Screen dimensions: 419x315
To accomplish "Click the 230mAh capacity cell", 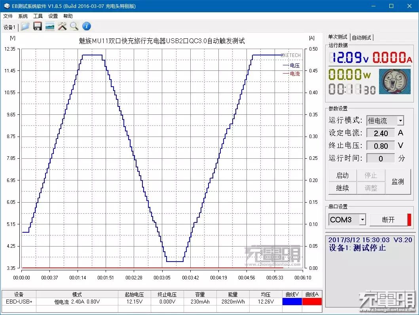I will coord(200,302).
